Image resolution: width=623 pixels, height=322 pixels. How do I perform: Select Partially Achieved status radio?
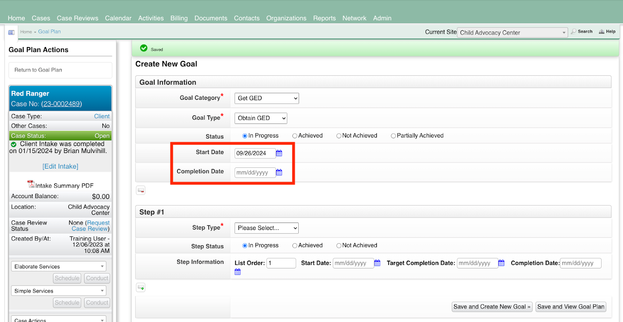(393, 136)
